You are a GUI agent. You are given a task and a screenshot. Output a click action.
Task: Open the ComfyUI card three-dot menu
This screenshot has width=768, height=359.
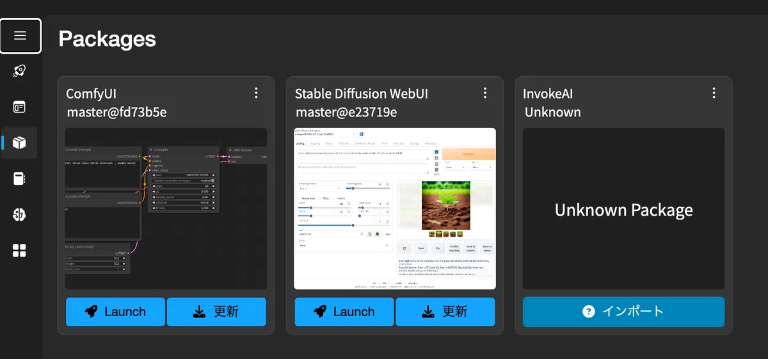tap(256, 93)
